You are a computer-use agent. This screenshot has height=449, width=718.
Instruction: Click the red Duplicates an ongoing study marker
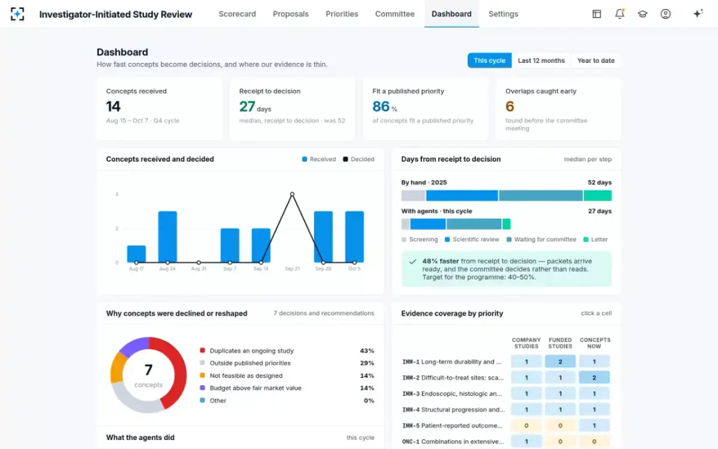click(202, 351)
